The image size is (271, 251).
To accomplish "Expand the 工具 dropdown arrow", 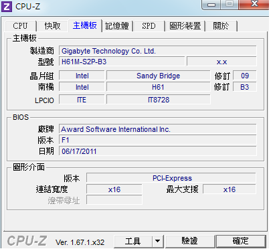I will coord(158,241).
